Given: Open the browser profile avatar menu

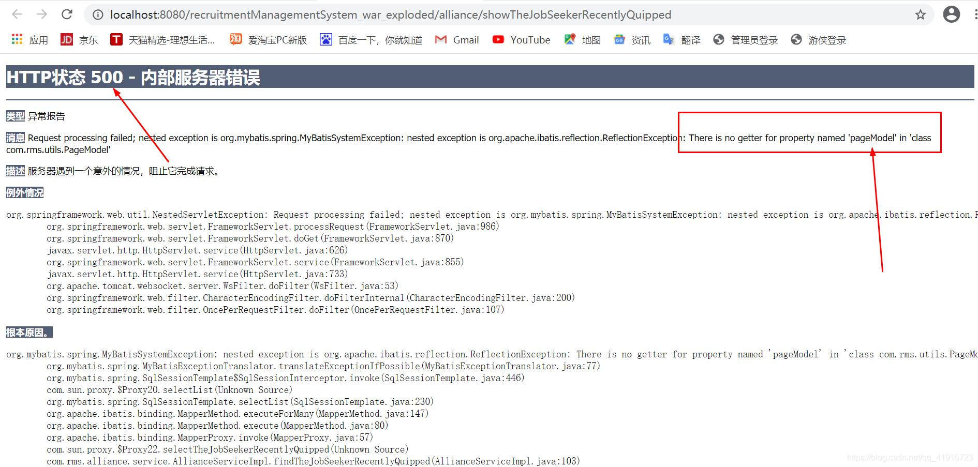Looking at the screenshot, I should (952, 14).
